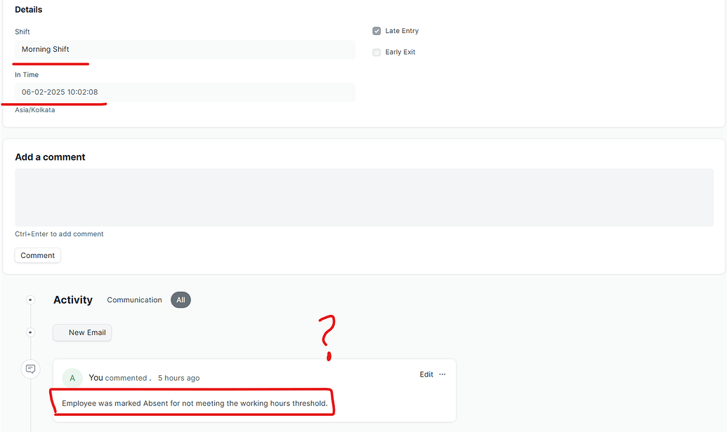This screenshot has height=432, width=727.
Task: Click the 'Activity' heading
Action: 73,300
